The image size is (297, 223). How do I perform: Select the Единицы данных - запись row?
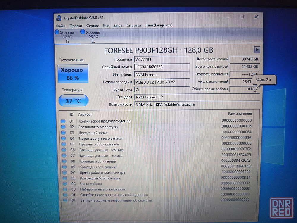point(157,155)
